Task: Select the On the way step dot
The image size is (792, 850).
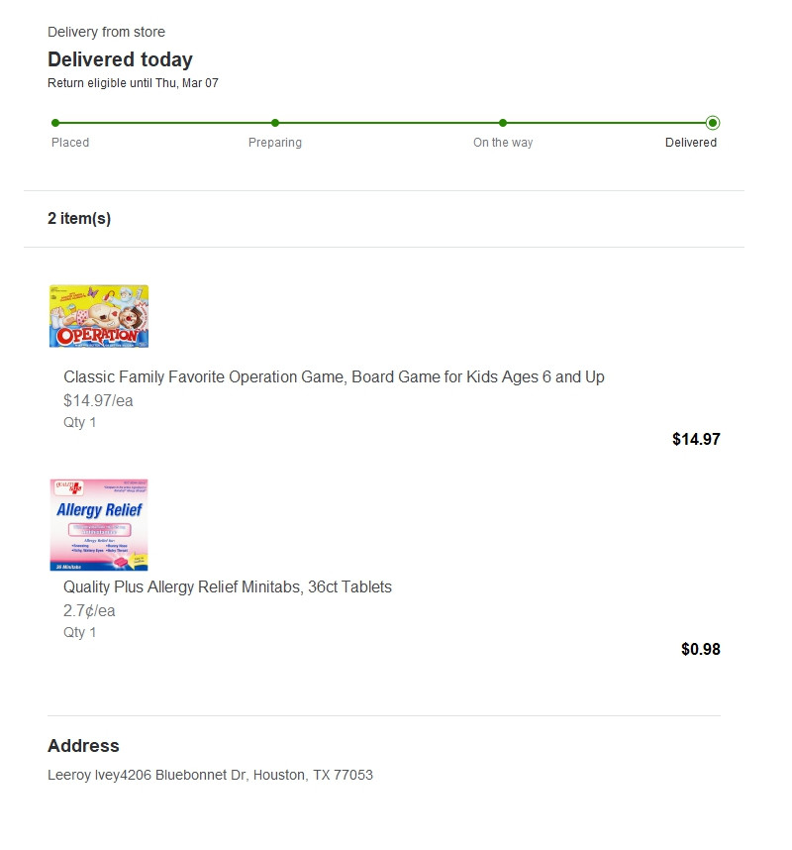Action: pos(503,123)
